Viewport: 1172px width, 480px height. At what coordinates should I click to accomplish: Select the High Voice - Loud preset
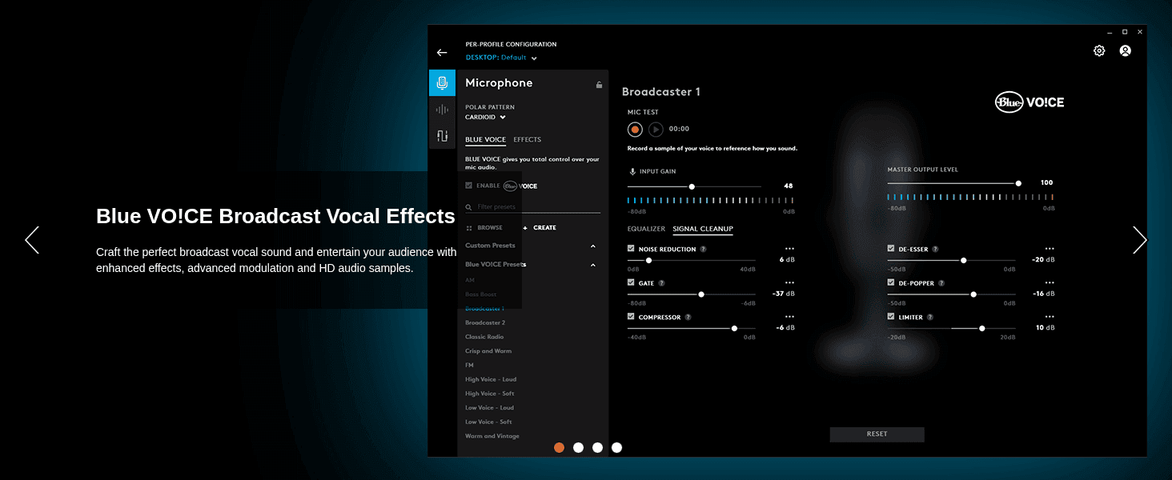491,379
